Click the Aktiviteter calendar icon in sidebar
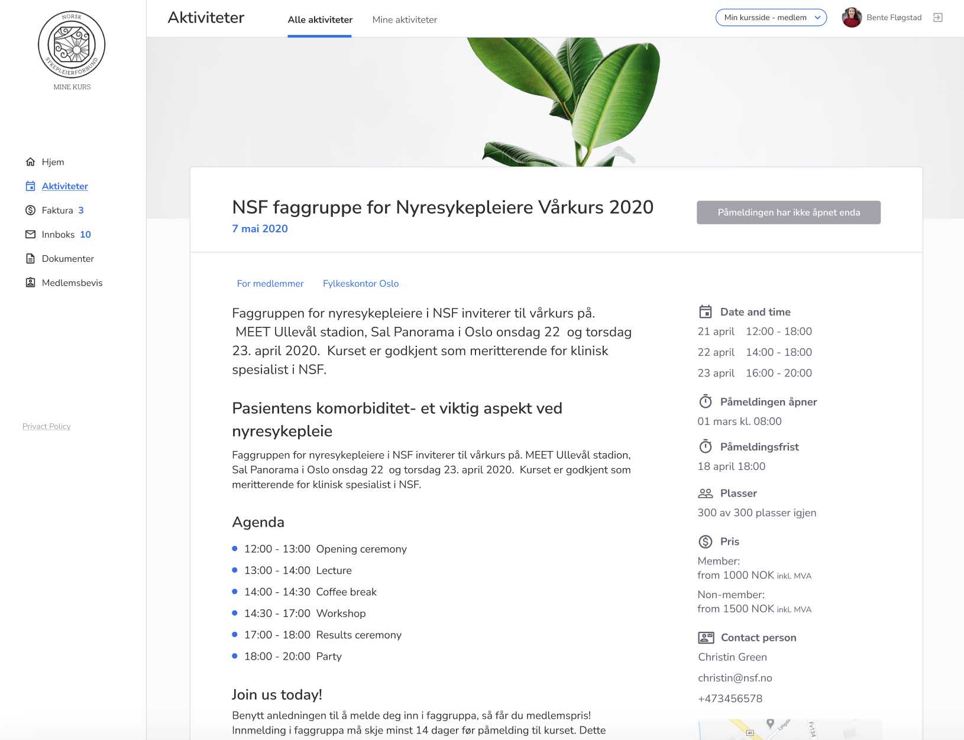Viewport: 964px width, 740px height. coord(31,186)
